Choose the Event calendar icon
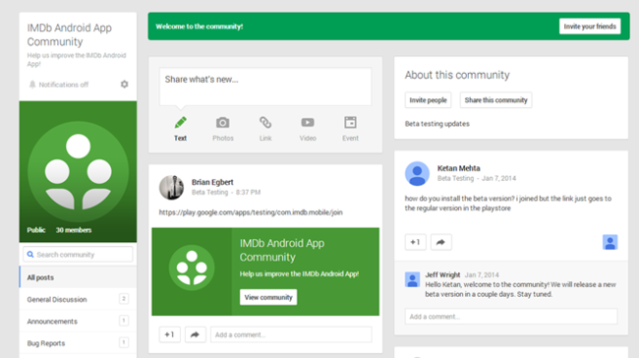Screen dimensions: 639x358 click(350, 122)
